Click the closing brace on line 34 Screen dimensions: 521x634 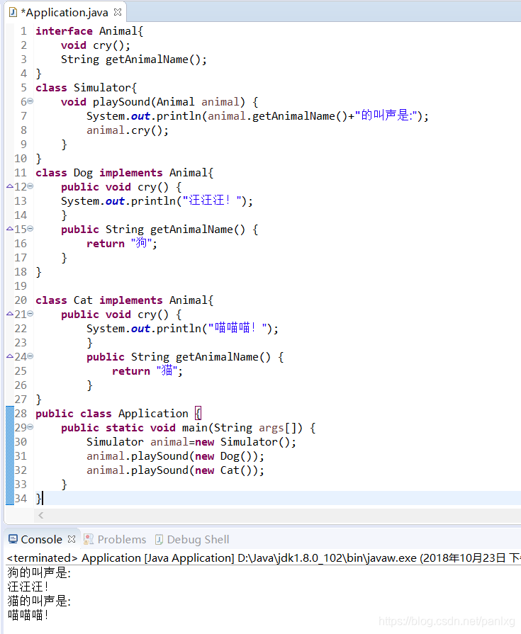click(38, 499)
